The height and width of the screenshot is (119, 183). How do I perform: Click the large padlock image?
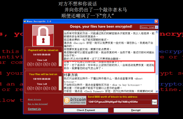click(x=43, y=36)
